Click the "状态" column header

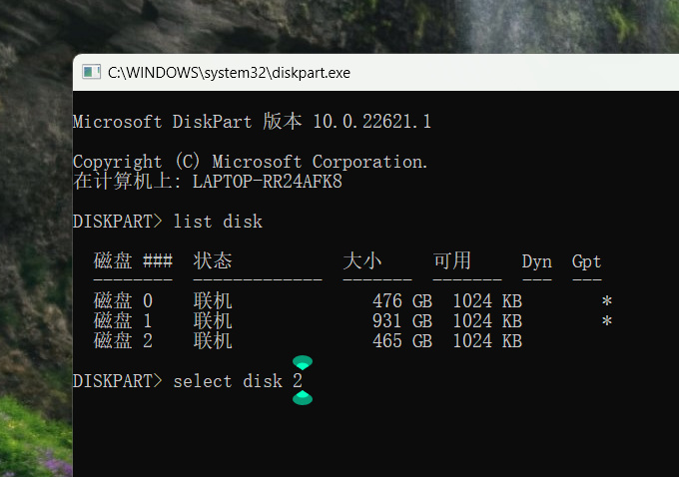213,261
